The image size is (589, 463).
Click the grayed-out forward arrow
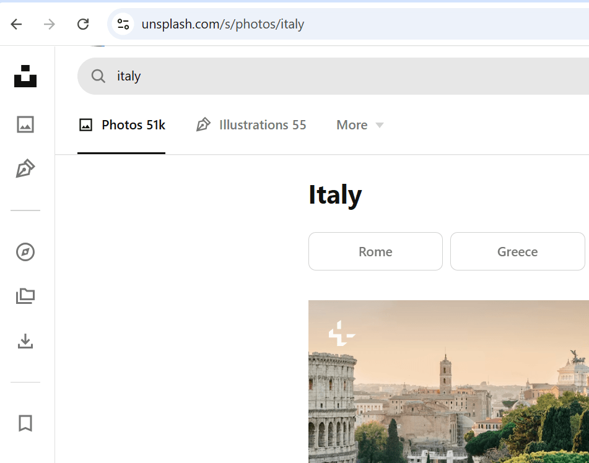49,24
